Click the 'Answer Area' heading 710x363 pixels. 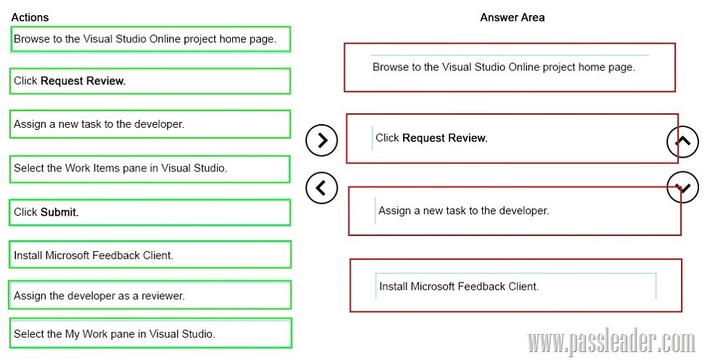point(512,17)
